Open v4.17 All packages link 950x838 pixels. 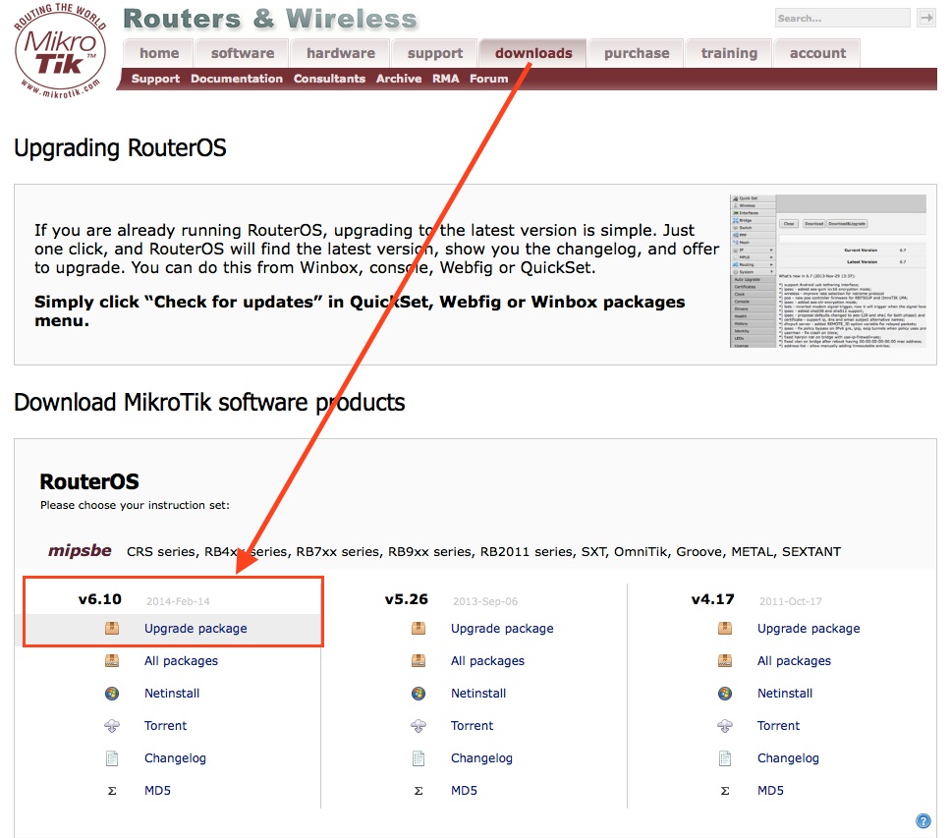click(794, 660)
